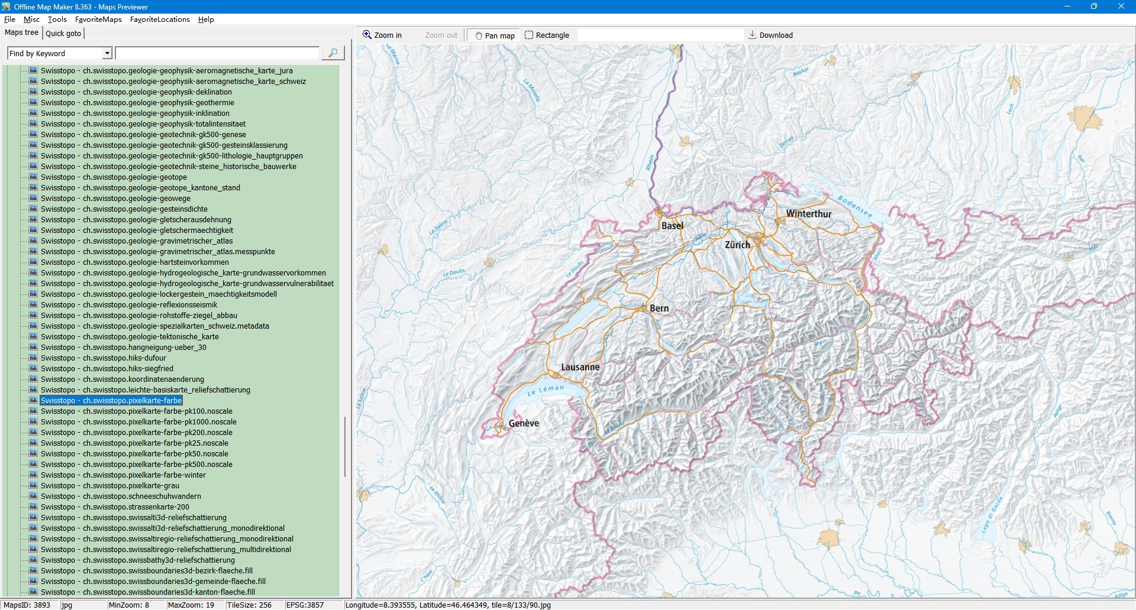
Task: Open the FavoriteLocations menu
Action: point(160,20)
